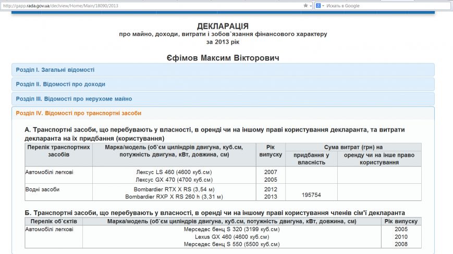Click the 'Рік випуску' header in table Б
This screenshot has width=453, height=254.
[x=401, y=221]
